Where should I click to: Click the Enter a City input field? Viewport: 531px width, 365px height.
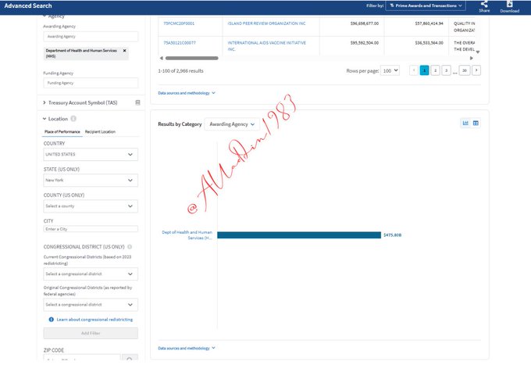pos(91,229)
